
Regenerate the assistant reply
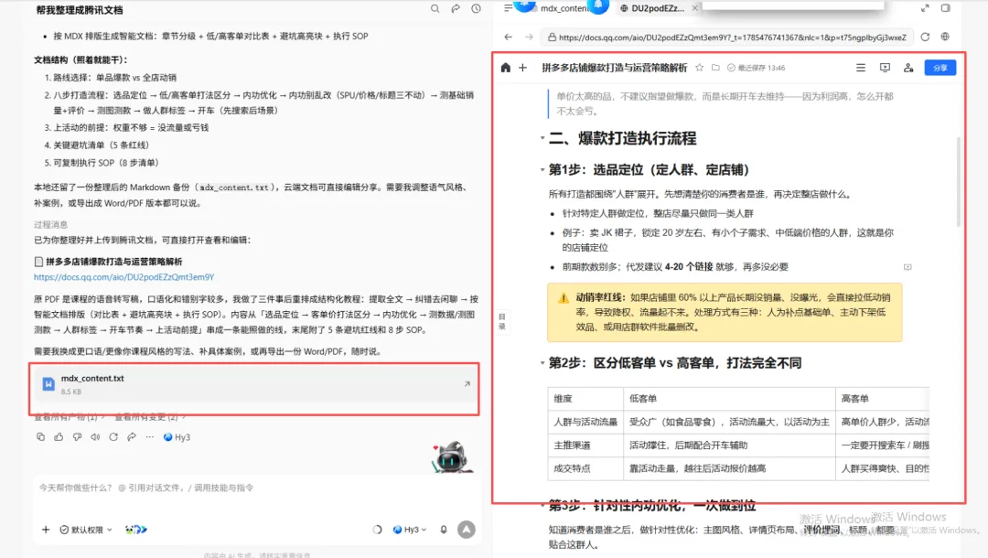[113, 437]
